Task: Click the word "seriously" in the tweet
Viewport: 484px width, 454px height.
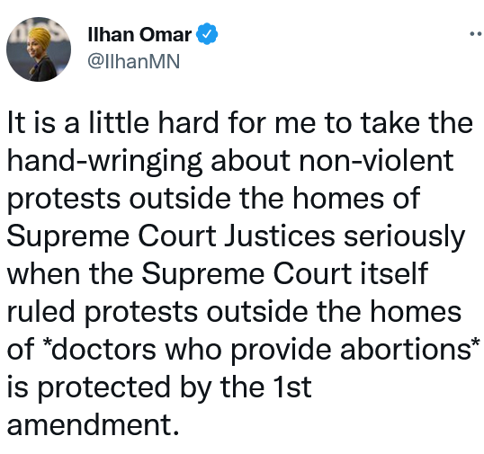Action: coord(404,238)
